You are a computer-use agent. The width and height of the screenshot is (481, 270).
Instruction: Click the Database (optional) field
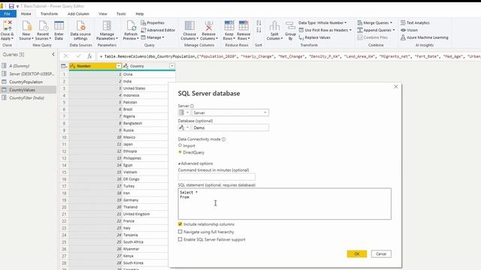coord(231,127)
